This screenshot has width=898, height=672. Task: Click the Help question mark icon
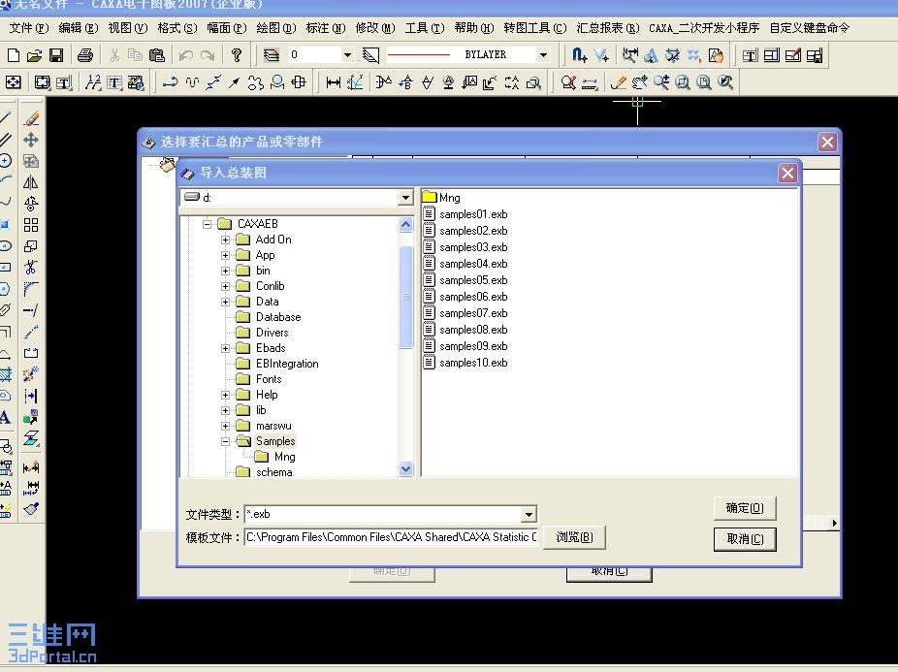[x=236, y=55]
